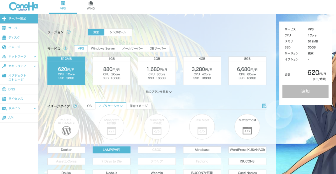Select the 東京 region
The image size is (336, 174).
click(x=96, y=32)
